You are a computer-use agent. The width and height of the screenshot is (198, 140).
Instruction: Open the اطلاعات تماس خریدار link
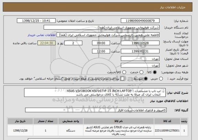click(42, 35)
